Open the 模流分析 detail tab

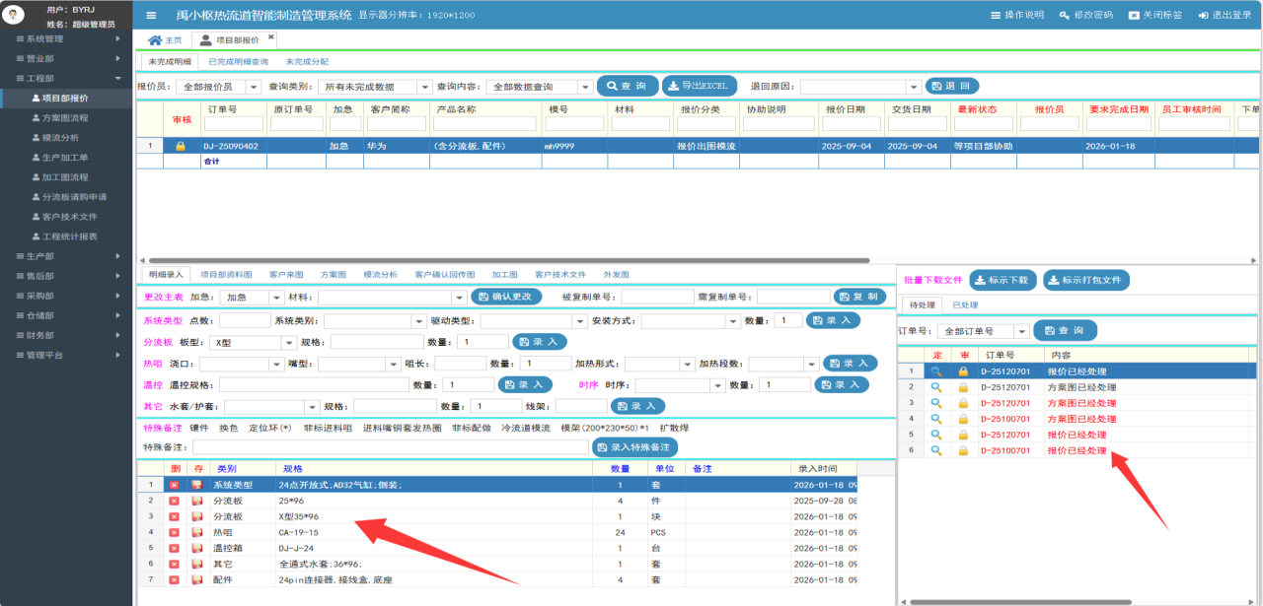(380, 274)
